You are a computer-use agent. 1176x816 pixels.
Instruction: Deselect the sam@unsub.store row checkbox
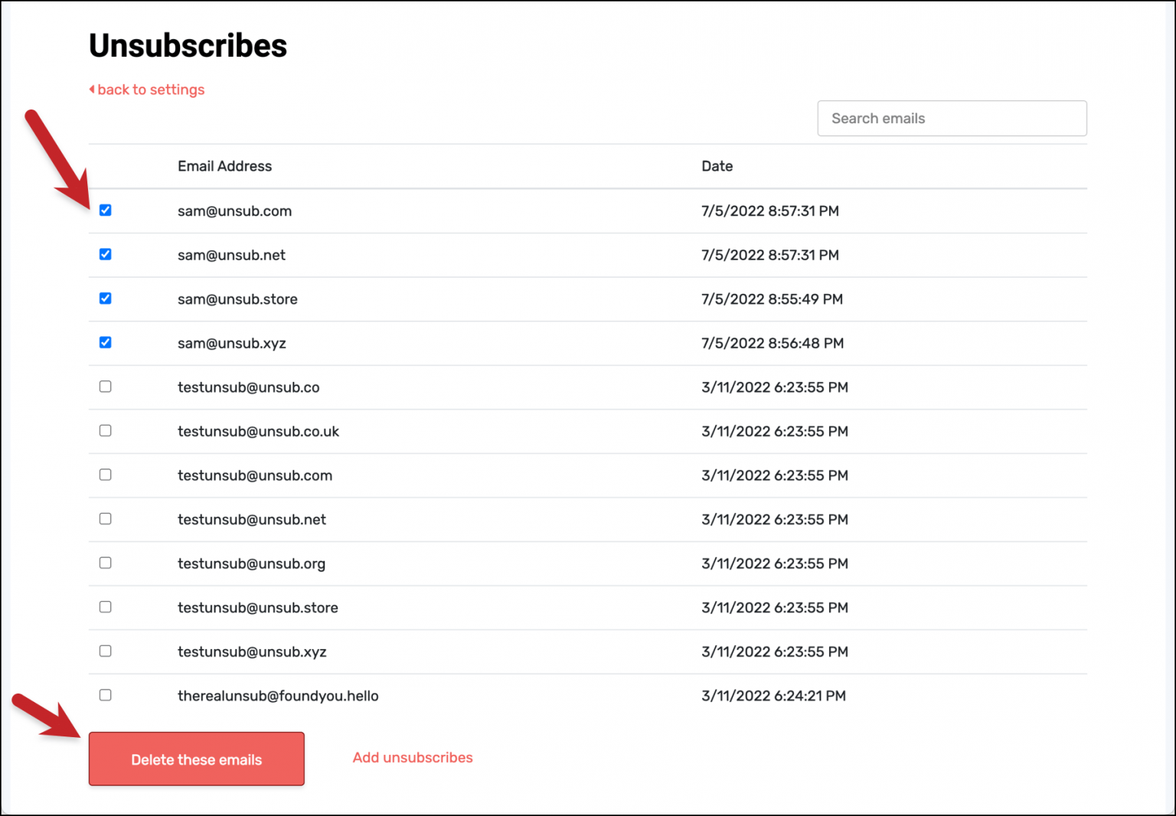106,299
